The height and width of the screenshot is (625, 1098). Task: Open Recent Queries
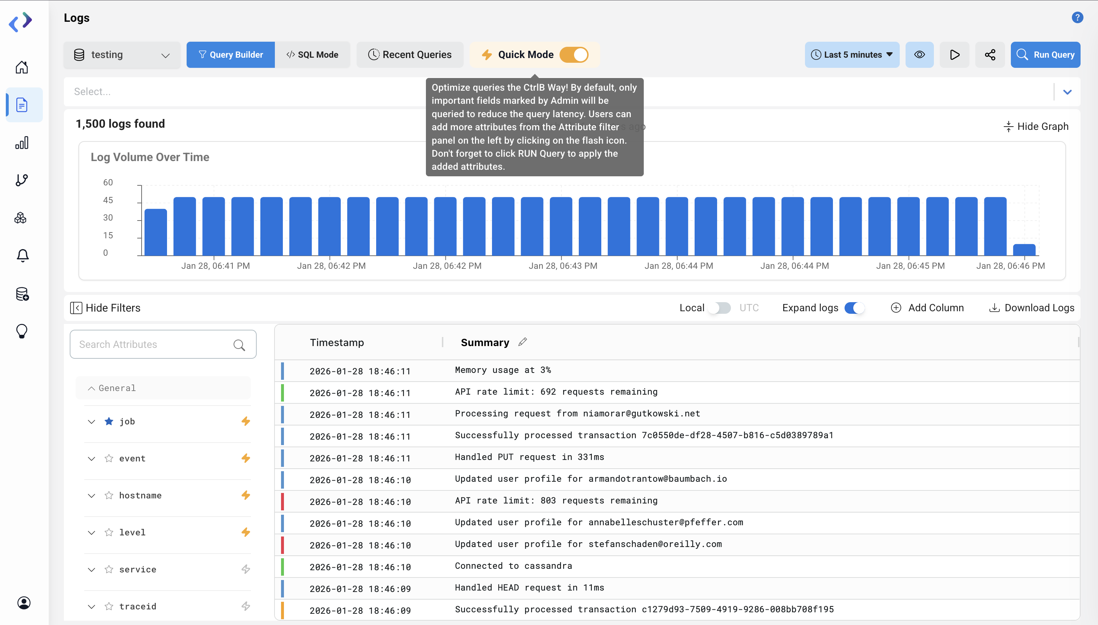coord(410,54)
